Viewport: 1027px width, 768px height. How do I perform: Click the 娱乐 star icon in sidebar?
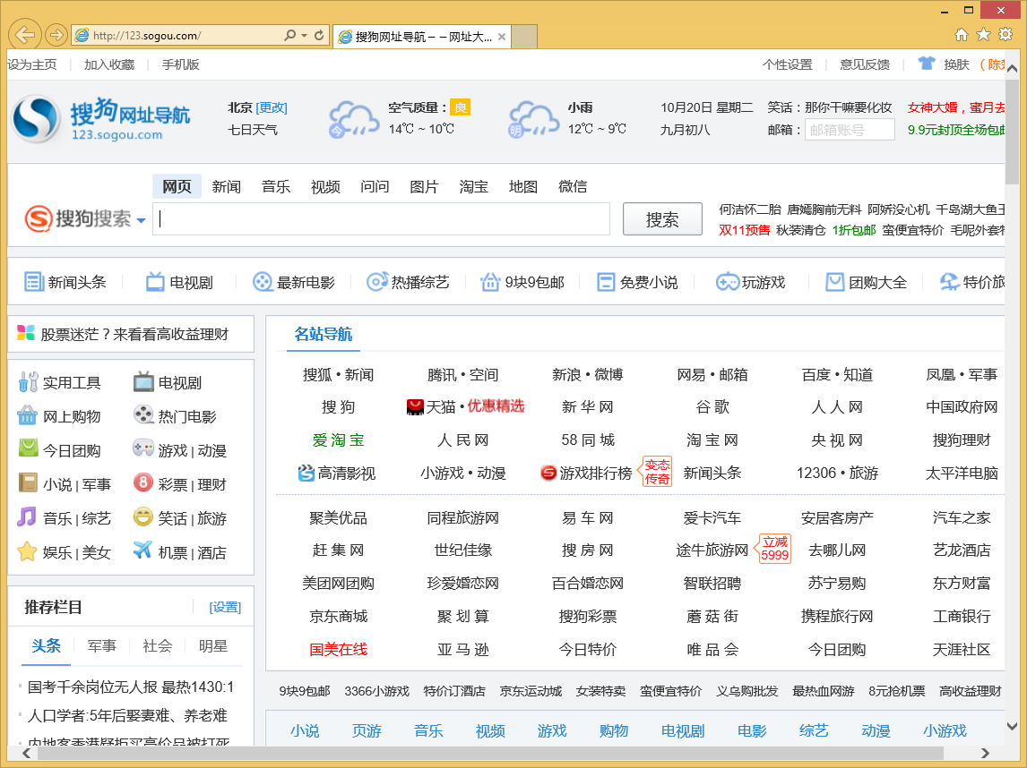pos(27,550)
